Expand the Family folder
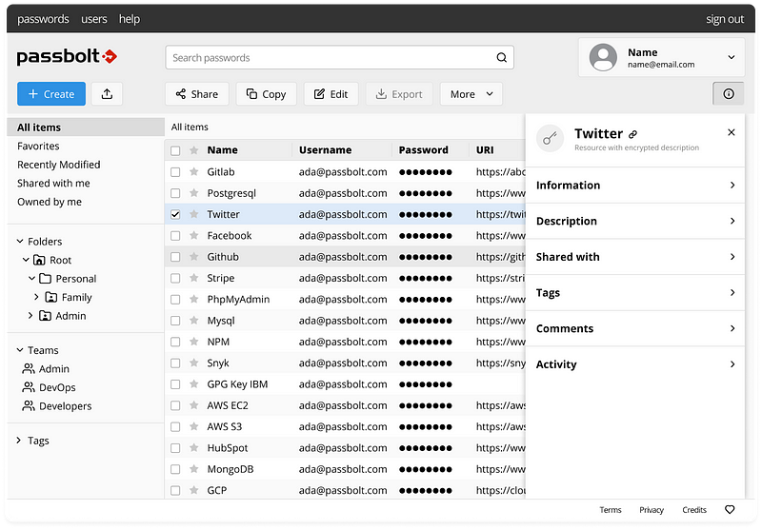This screenshot has height=530, width=762. [36, 297]
